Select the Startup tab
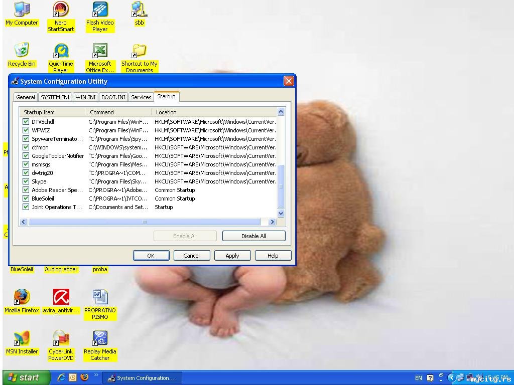The height and width of the screenshot is (385, 514). coord(166,96)
